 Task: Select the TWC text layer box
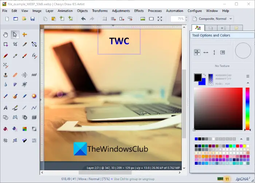click(x=119, y=41)
